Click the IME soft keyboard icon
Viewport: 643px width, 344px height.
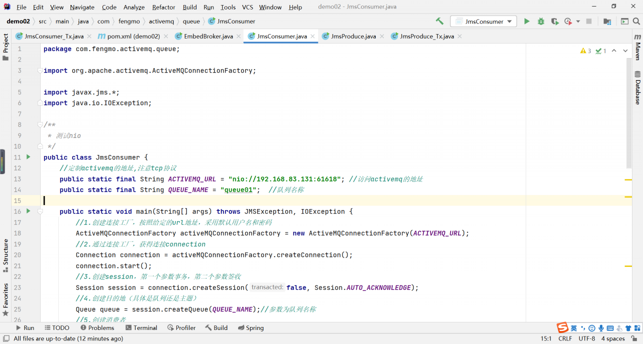pyautogui.click(x=610, y=328)
